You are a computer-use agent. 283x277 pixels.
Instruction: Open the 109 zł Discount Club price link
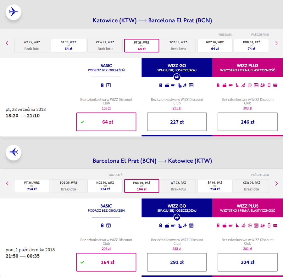106,108
